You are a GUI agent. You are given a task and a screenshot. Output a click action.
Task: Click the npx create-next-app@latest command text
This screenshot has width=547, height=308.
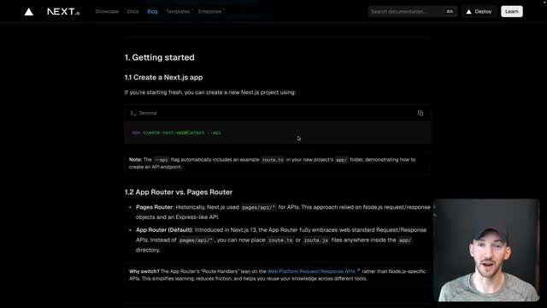click(176, 133)
